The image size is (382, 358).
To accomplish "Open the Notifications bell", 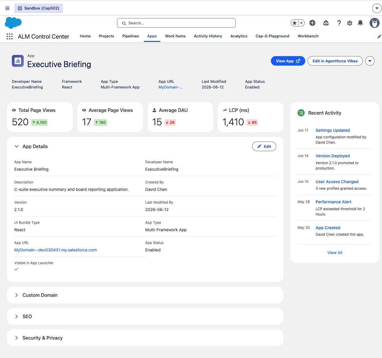I will (x=360, y=23).
